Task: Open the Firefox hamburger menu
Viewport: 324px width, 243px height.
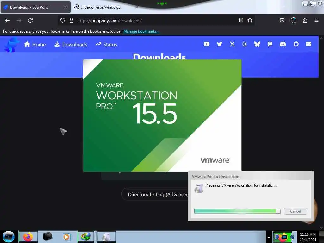Action: coord(316,20)
